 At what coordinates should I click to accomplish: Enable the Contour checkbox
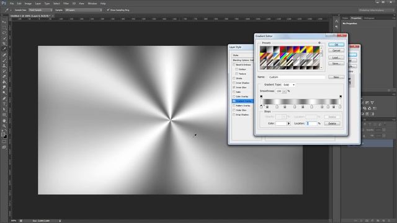pos(237,69)
